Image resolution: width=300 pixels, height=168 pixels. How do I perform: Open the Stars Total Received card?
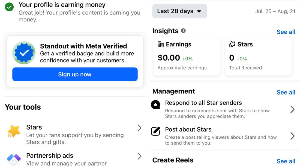(x=259, y=56)
